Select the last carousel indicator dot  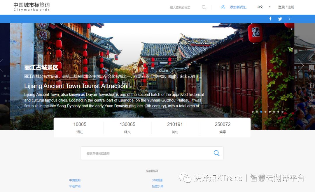pyautogui.click(x=282, y=112)
